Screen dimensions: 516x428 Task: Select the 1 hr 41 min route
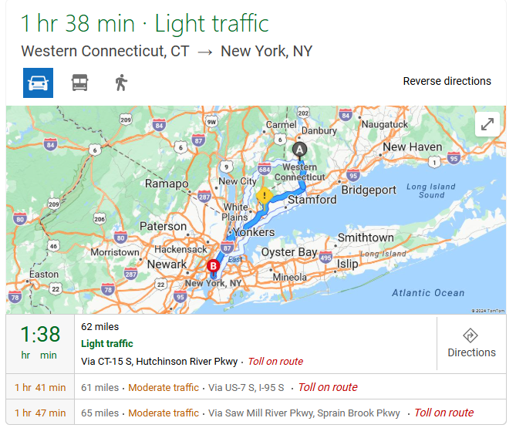tap(256, 387)
